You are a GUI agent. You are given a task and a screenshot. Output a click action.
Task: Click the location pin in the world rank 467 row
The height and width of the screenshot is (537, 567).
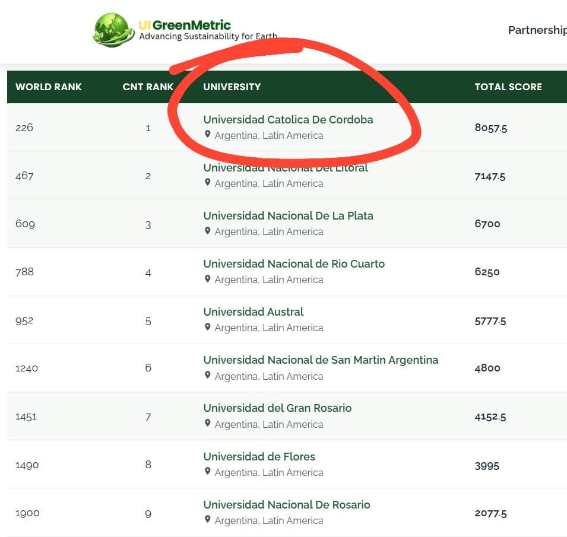pyautogui.click(x=208, y=183)
